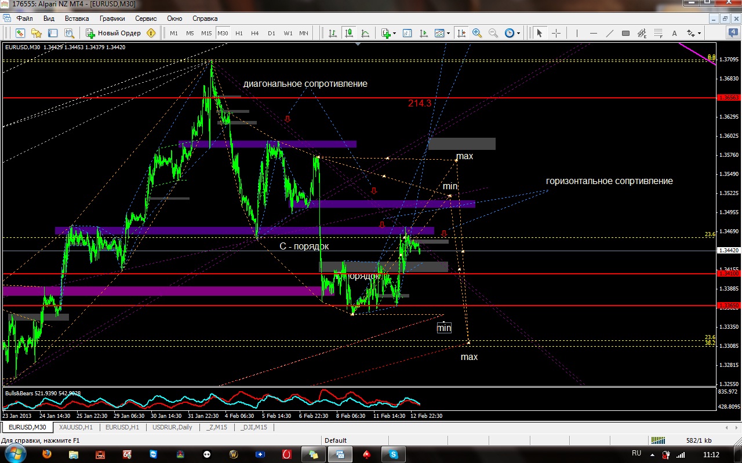This screenshot has width=742, height=463.
Task: Toggle the chart shift icon
Action: 461,33
